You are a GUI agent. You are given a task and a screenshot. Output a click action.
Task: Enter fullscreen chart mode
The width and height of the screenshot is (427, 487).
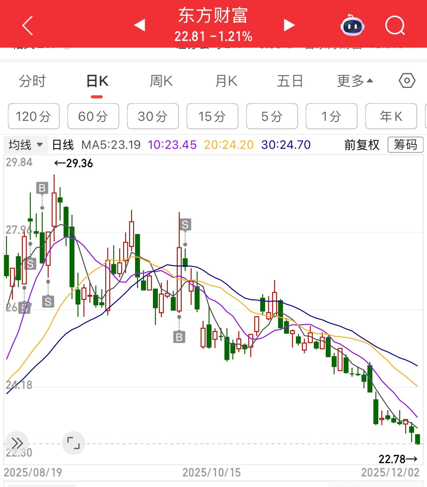[73, 443]
